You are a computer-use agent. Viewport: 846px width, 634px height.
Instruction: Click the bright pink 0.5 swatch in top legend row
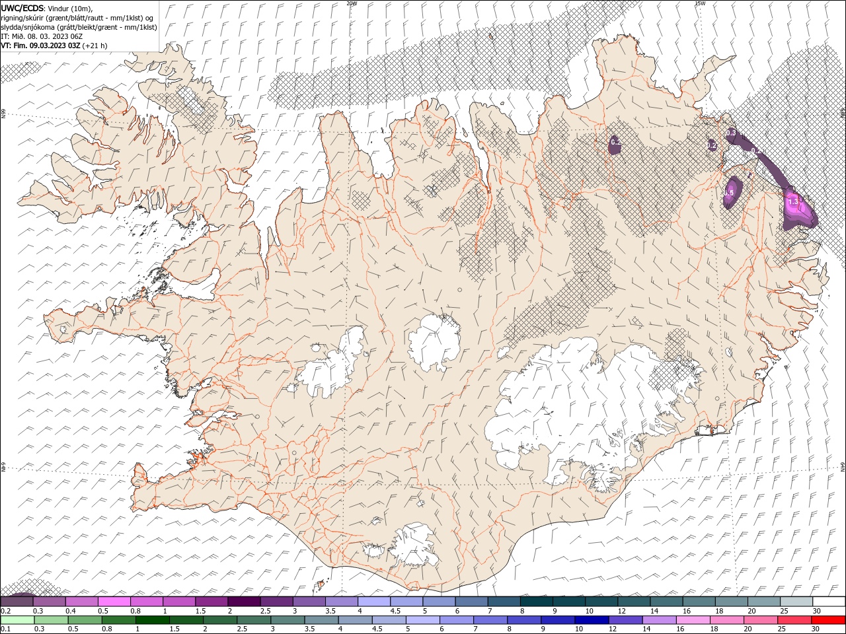tap(114, 602)
